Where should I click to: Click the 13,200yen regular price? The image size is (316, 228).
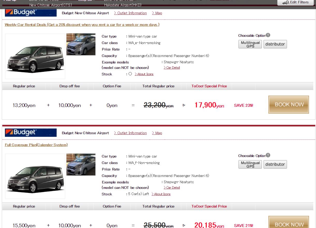point(24,105)
